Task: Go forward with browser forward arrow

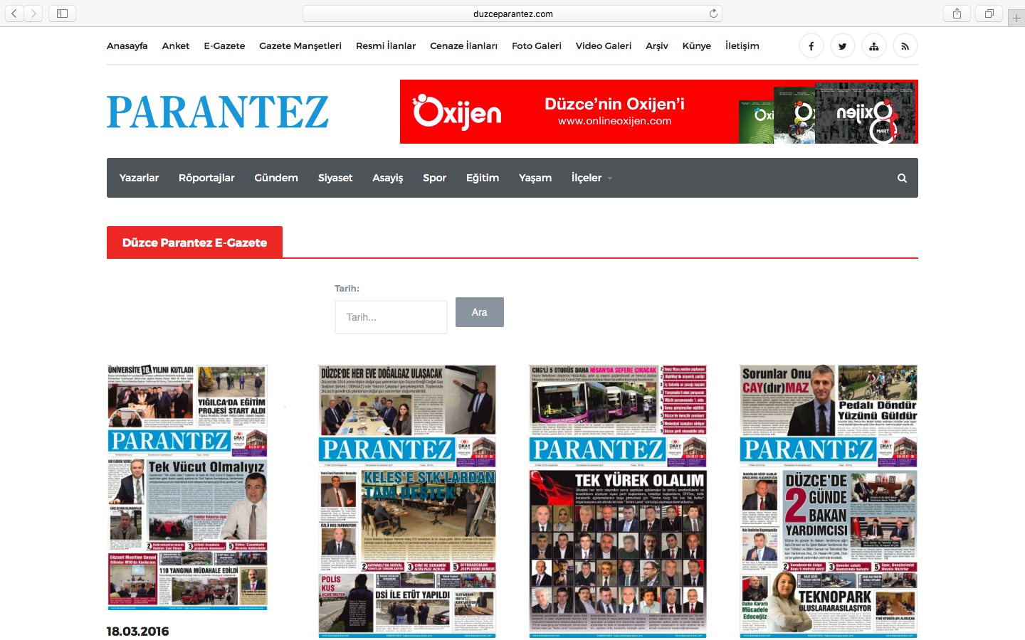Action: click(x=33, y=14)
